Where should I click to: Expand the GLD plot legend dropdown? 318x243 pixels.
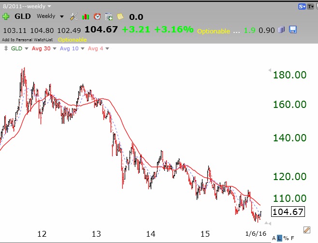tap(27, 48)
